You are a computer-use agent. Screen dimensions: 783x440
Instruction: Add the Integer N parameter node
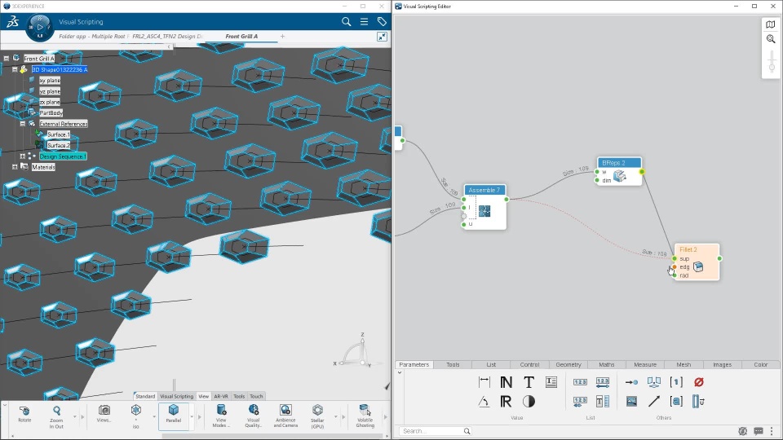coord(506,382)
